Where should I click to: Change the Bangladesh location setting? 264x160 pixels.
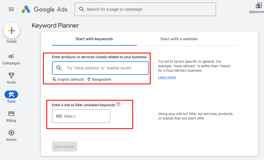[99, 80]
